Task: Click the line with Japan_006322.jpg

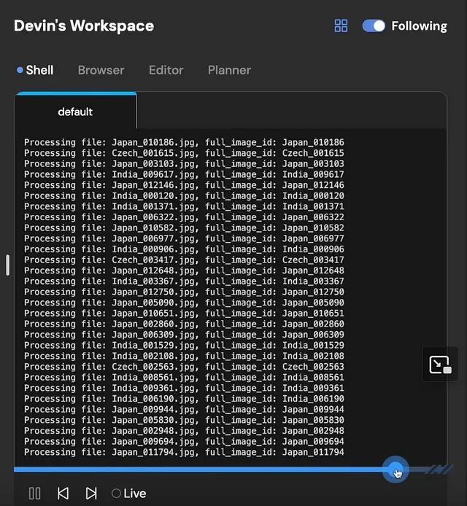Action: coord(184,217)
